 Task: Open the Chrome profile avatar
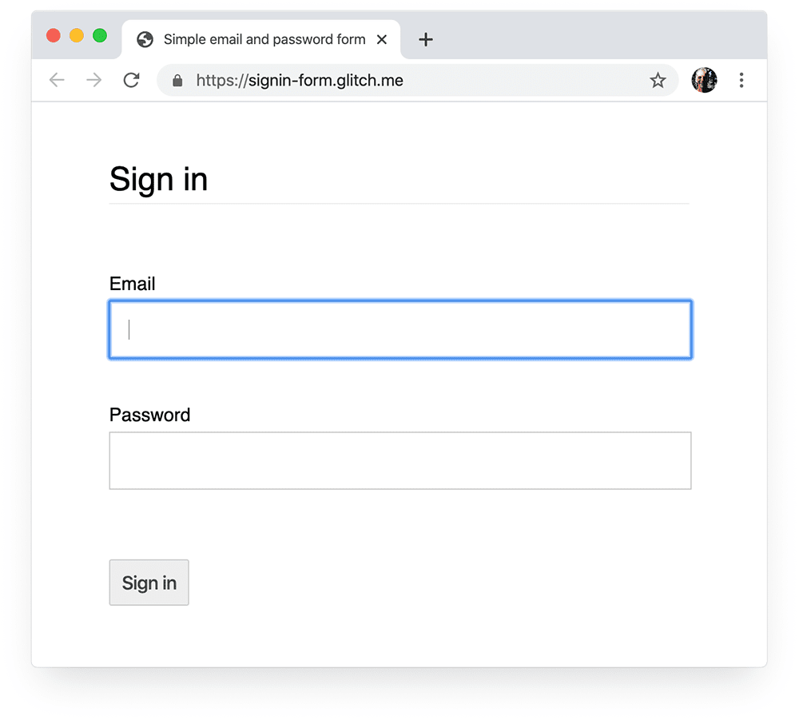[704, 80]
